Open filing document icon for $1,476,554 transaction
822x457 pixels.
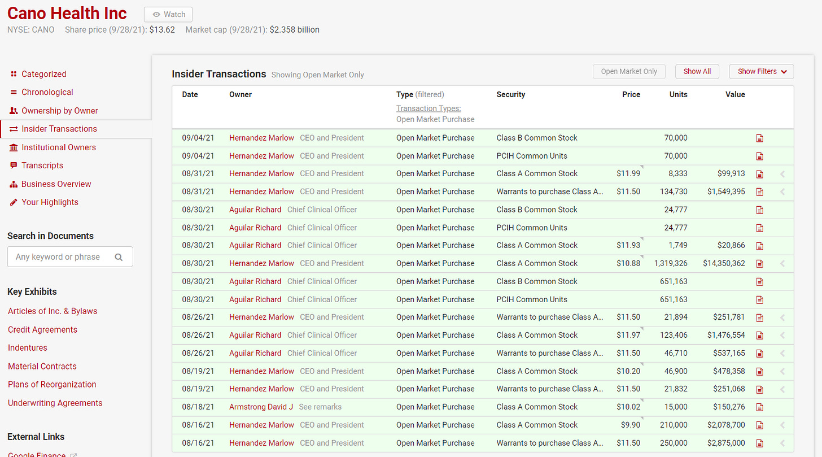click(x=759, y=336)
